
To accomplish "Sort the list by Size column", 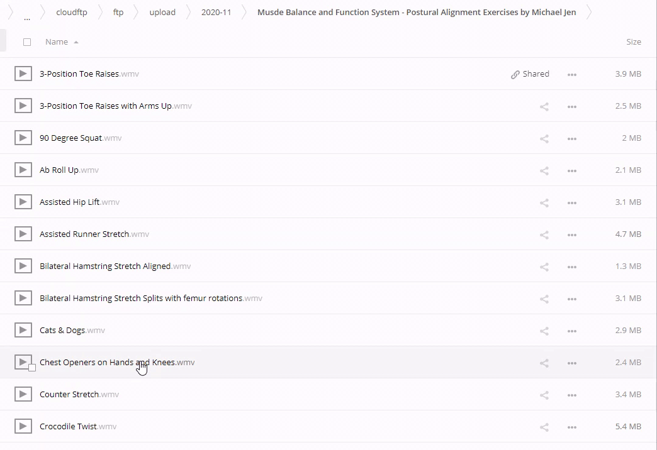I will coord(633,42).
